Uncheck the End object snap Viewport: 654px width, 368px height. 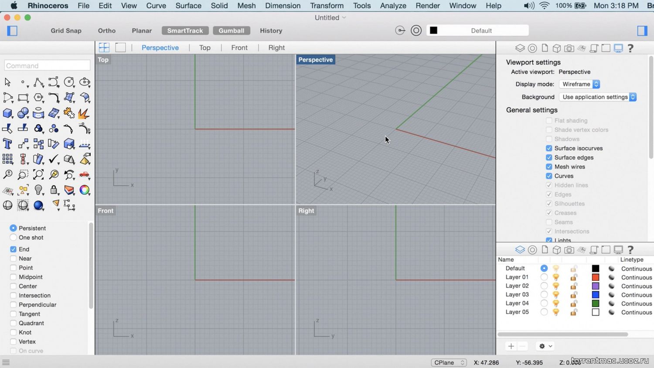tap(13, 249)
